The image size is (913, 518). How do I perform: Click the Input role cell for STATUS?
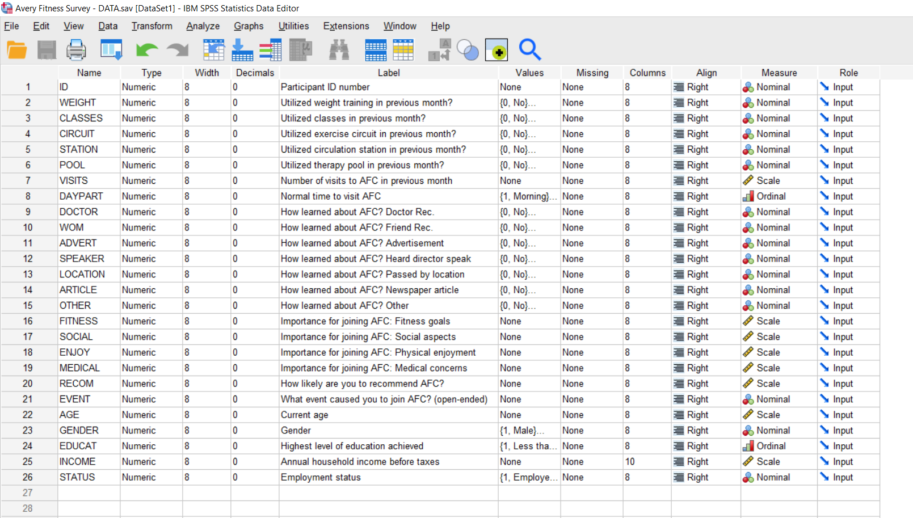[849, 477]
